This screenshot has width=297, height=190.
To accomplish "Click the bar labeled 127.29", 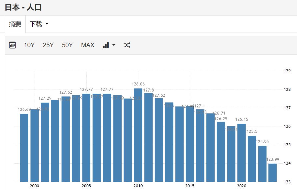I will [45, 142].
